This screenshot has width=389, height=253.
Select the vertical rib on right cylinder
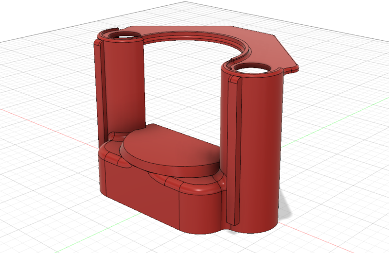pyautogui.click(x=234, y=151)
